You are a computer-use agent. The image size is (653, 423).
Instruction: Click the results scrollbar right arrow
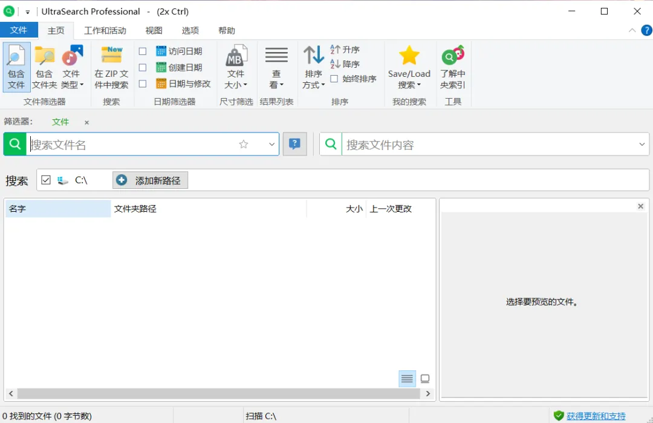pyautogui.click(x=427, y=393)
